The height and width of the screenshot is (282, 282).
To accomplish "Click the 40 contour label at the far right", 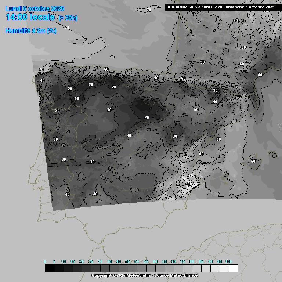I will [x=260, y=75].
